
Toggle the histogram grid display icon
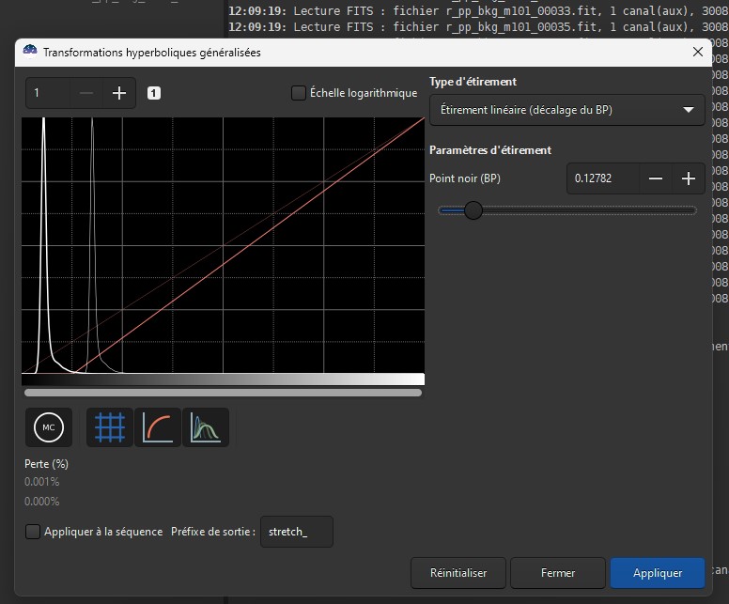[x=110, y=428]
